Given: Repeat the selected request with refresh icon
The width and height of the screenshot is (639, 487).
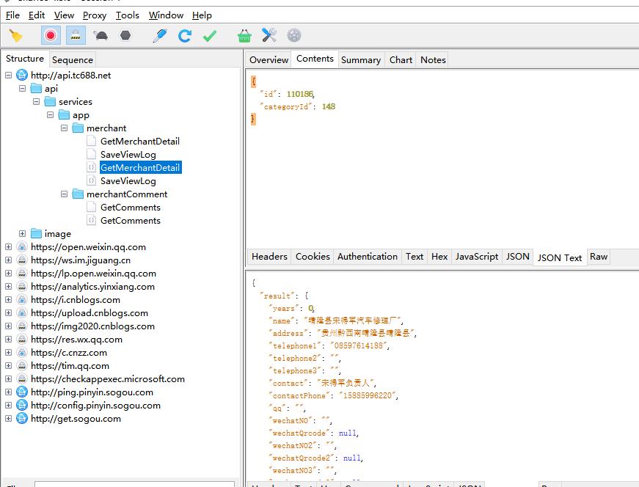Looking at the screenshot, I should [185, 35].
